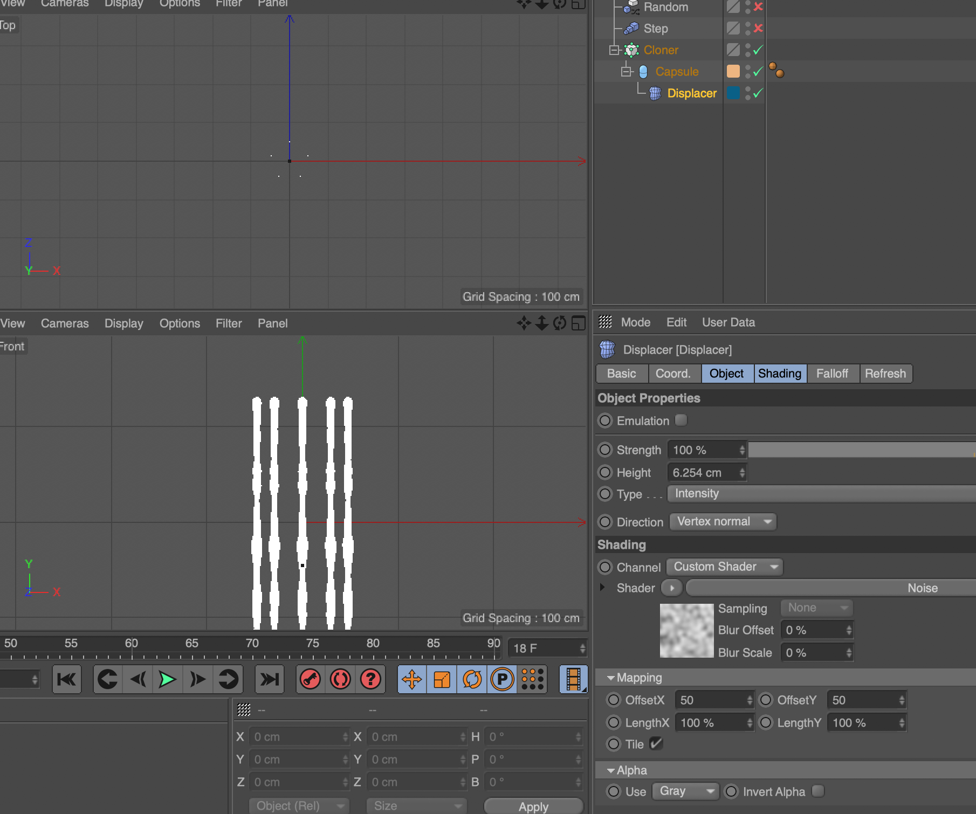Enable the Step effector via its red X toggle
The width and height of the screenshot is (976, 814).
click(758, 28)
